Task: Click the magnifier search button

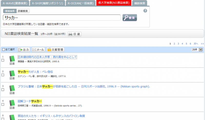Action: point(130,17)
